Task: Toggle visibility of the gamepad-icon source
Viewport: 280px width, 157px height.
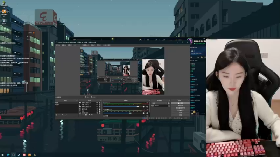Action: click(97, 111)
